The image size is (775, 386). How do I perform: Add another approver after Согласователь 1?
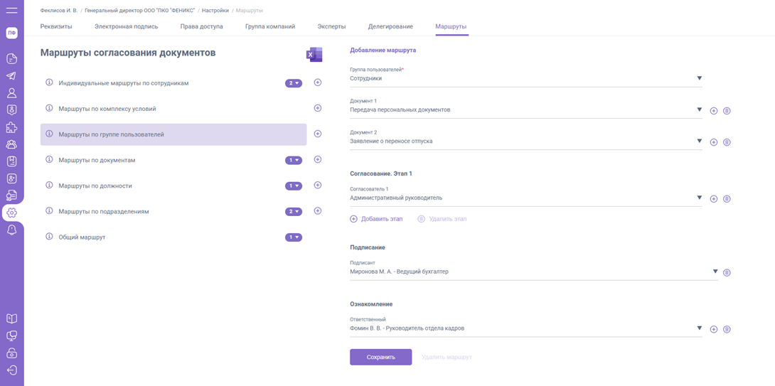(x=714, y=199)
